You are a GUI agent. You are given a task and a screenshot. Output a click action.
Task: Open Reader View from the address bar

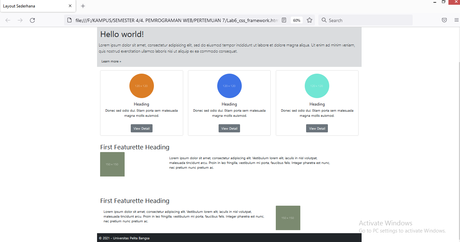coord(284,20)
